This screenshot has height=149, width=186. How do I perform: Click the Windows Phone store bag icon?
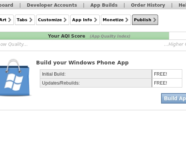click(15, 77)
